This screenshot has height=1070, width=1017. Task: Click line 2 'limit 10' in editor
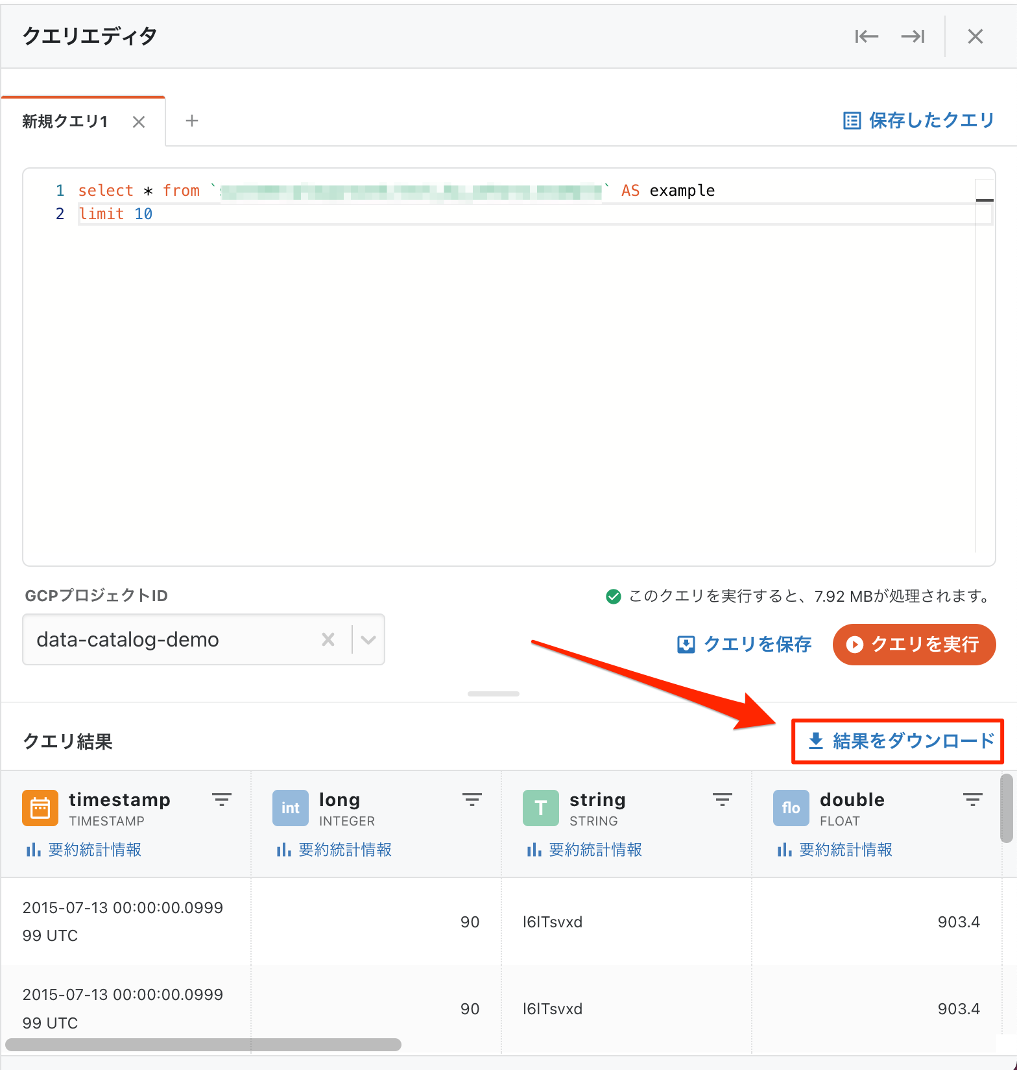(115, 214)
